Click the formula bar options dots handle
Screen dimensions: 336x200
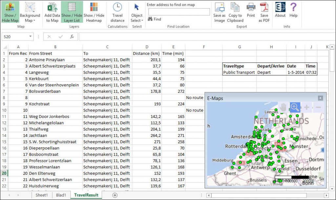click(x=39, y=37)
